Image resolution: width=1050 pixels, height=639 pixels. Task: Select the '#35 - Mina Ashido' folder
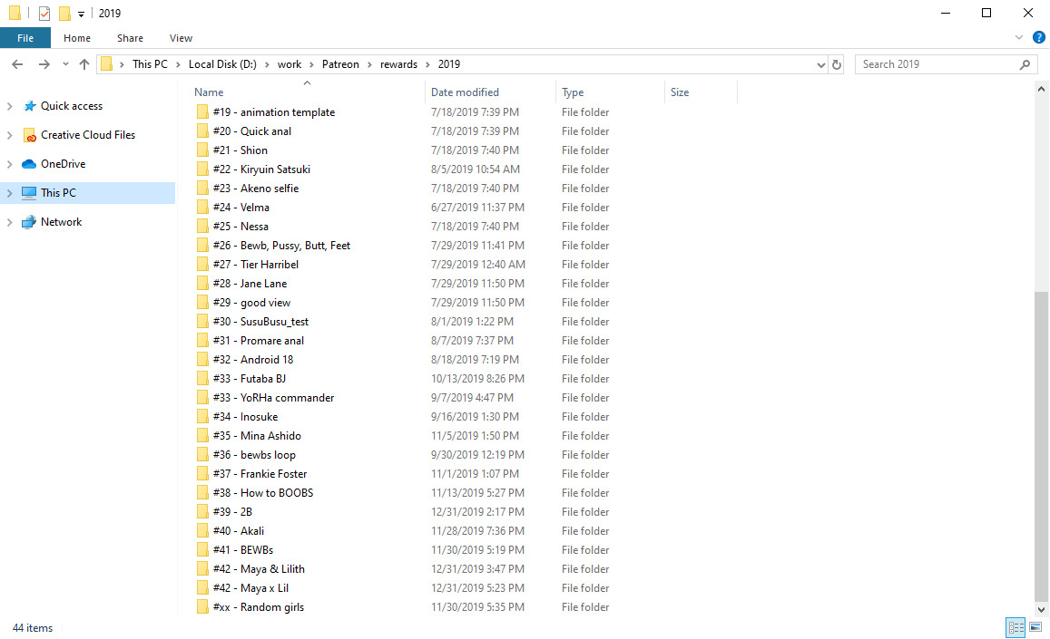coord(257,436)
